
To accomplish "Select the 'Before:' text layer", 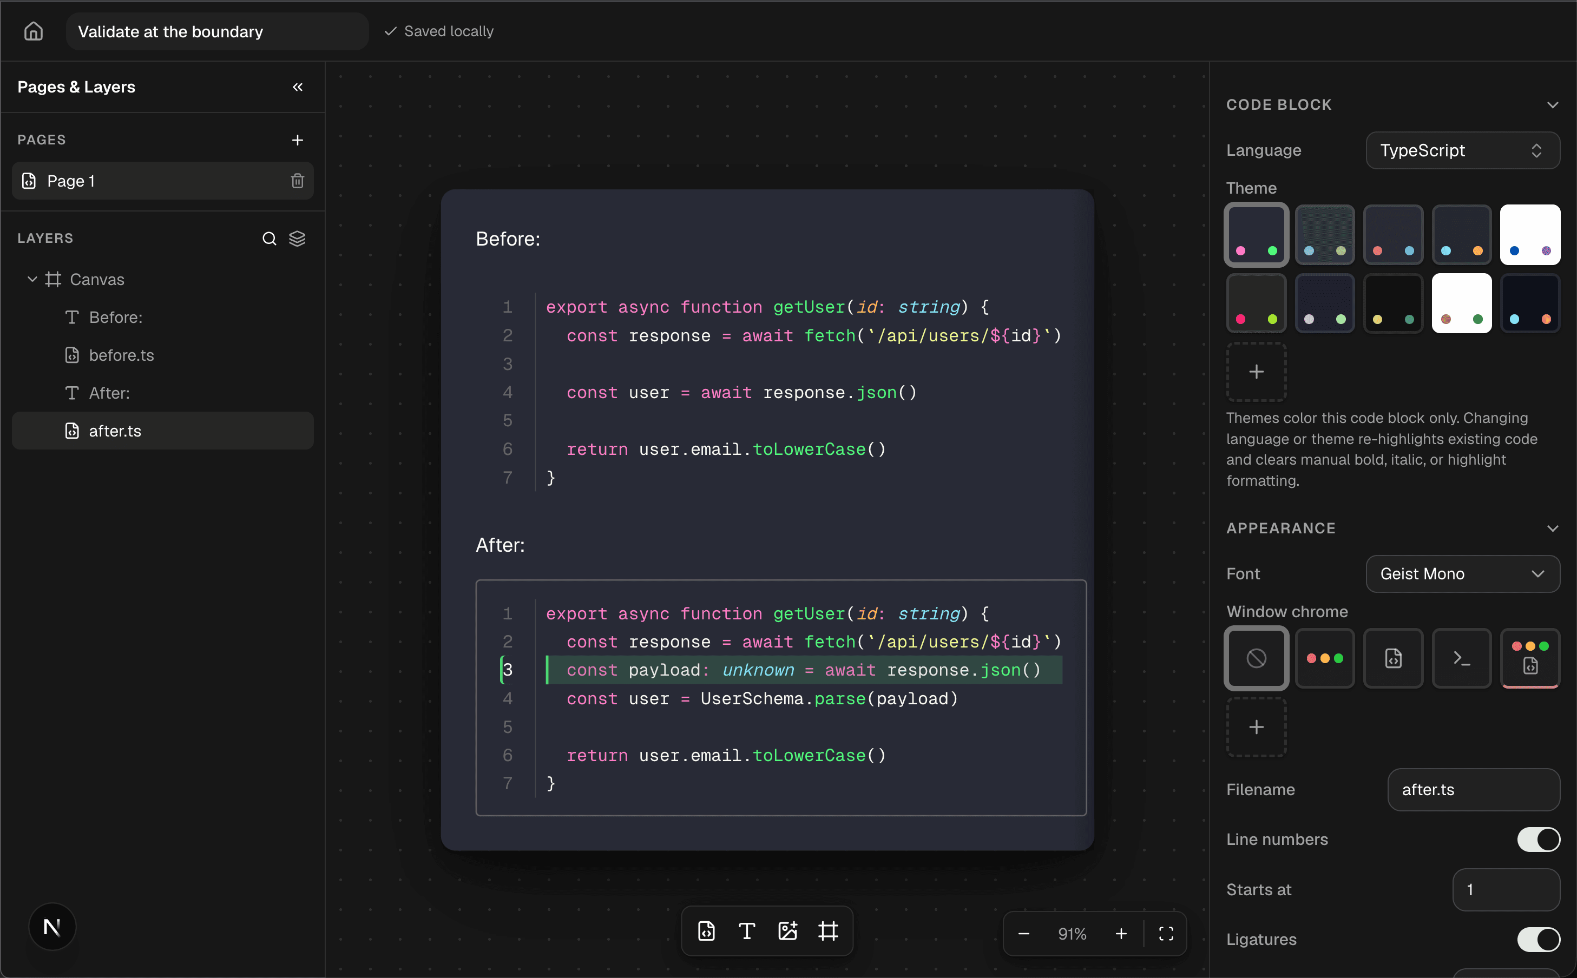I will point(162,317).
